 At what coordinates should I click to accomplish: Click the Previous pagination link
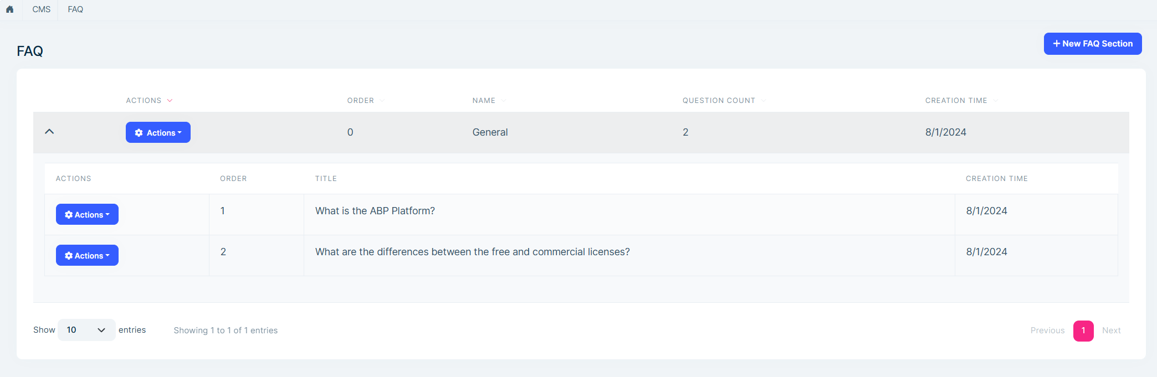click(x=1047, y=330)
